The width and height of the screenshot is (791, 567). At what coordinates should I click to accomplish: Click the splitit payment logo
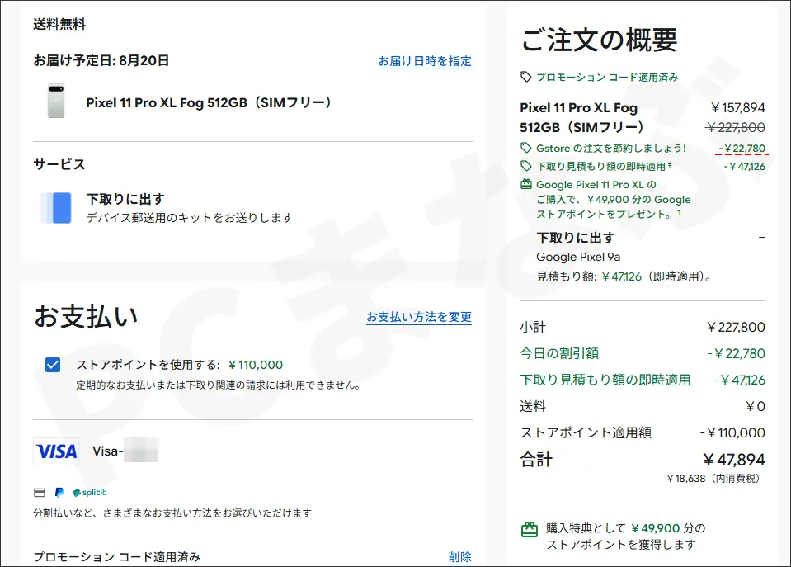[x=89, y=492]
